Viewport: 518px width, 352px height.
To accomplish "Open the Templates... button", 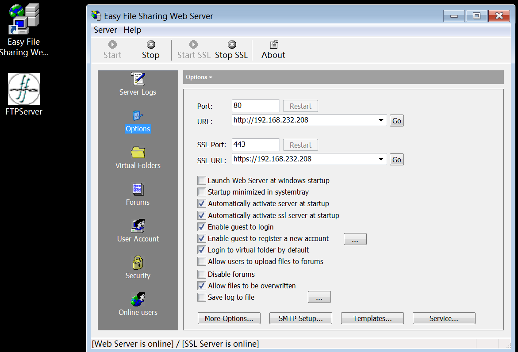I will click(372, 318).
